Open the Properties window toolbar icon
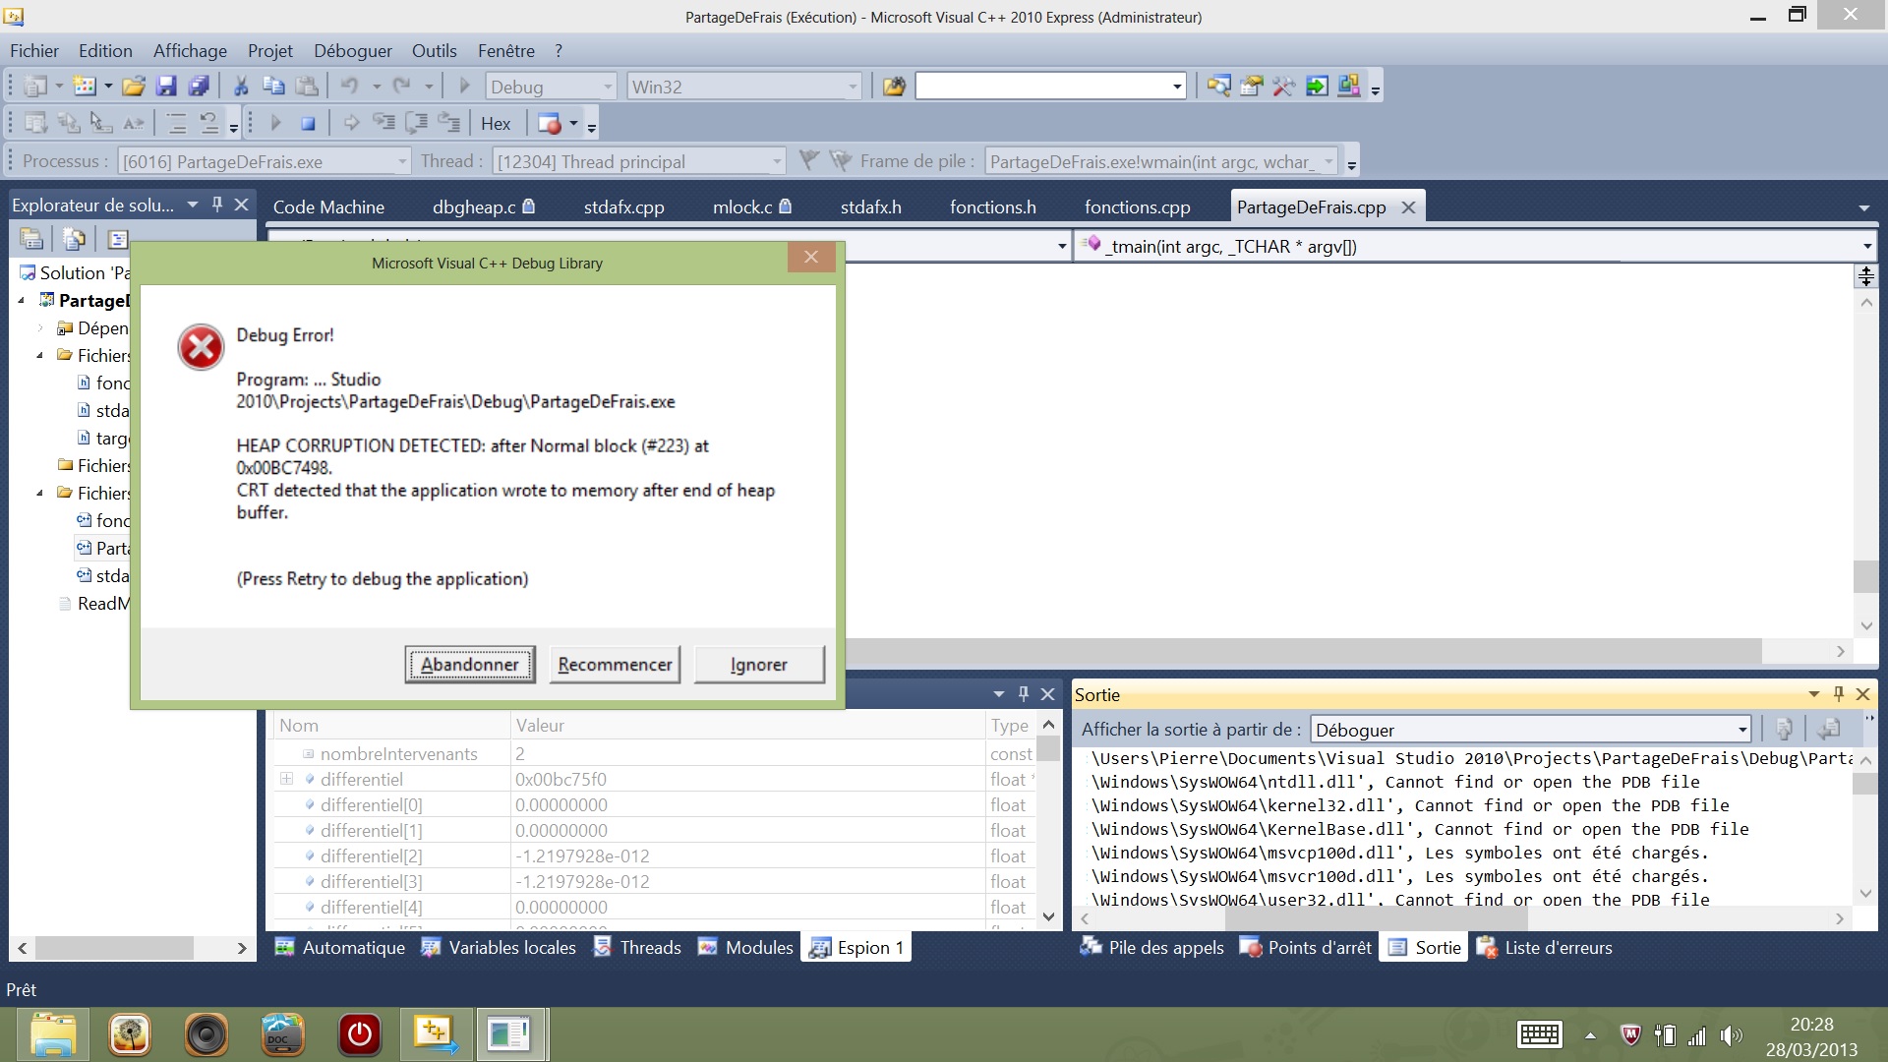 [x=1251, y=87]
